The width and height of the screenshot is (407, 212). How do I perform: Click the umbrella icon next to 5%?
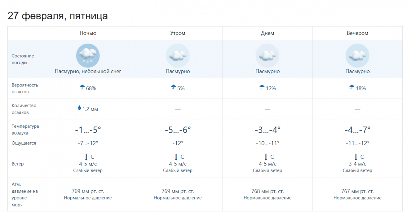[x=173, y=87]
